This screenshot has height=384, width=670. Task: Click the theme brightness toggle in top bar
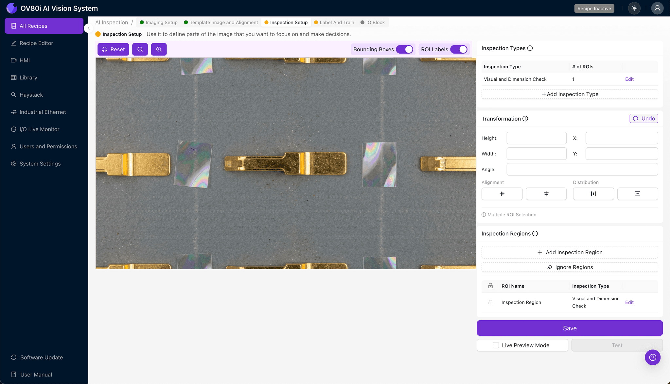click(x=634, y=8)
